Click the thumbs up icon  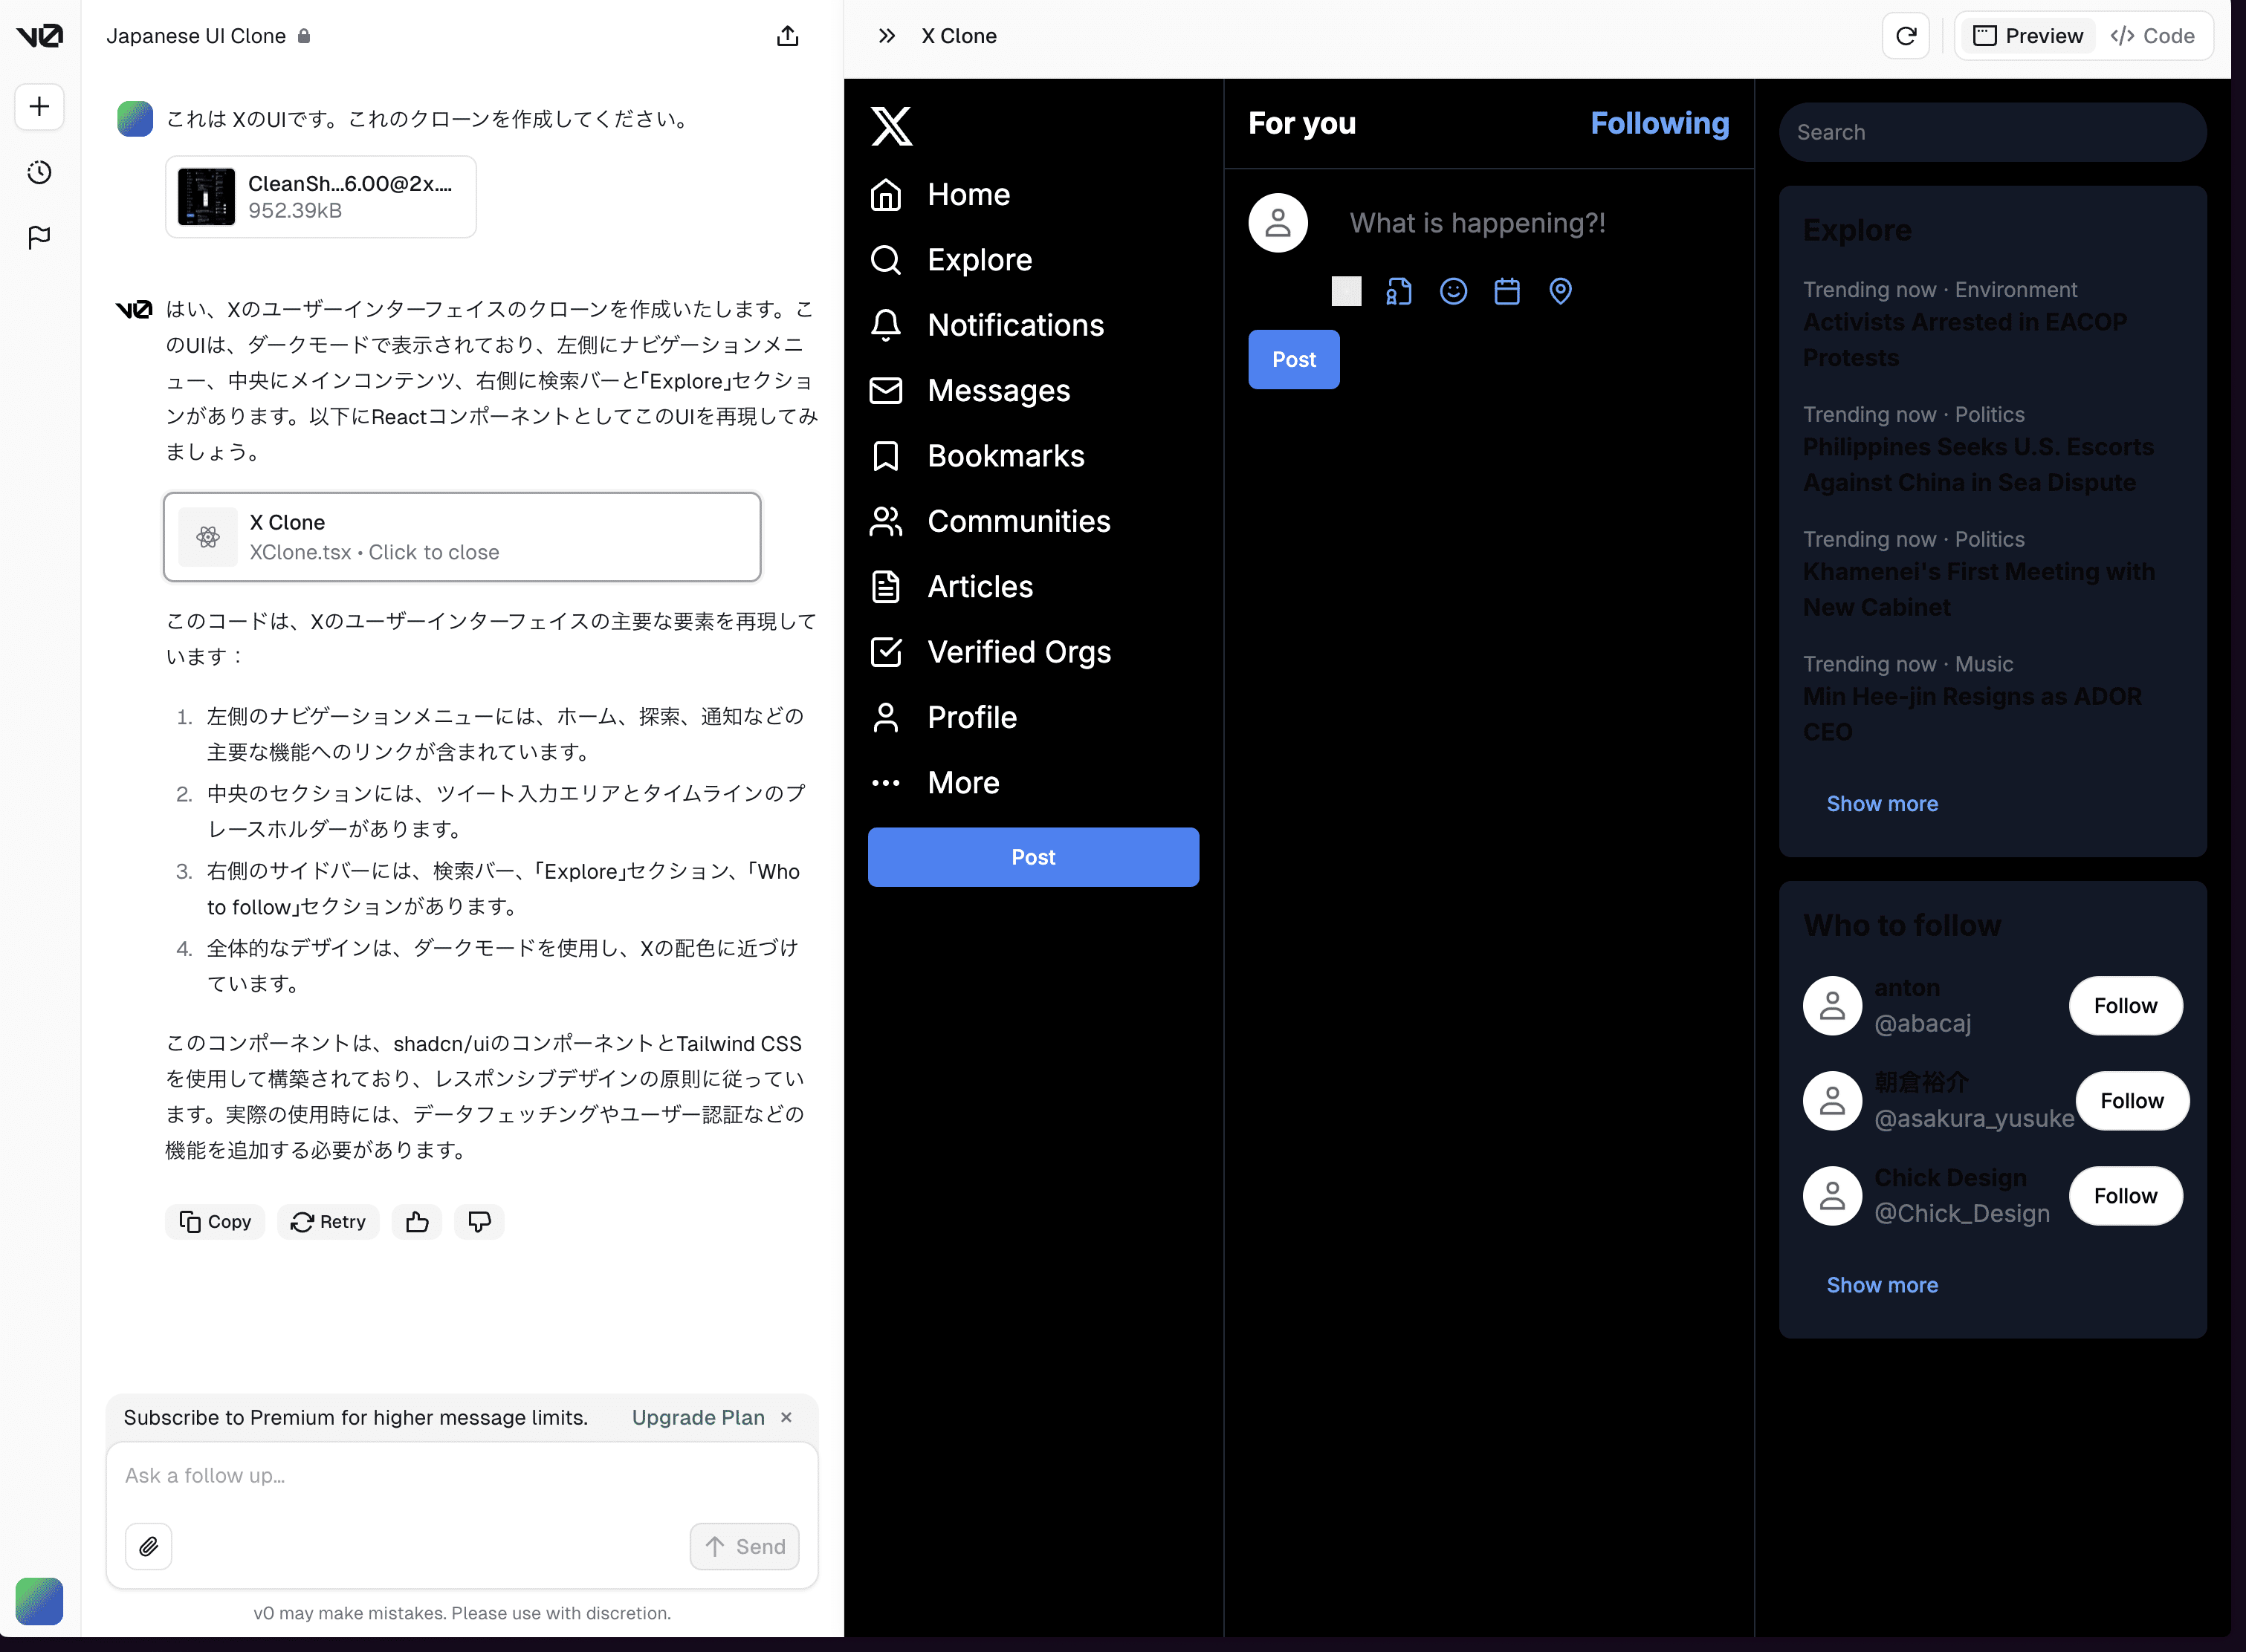click(x=417, y=1221)
